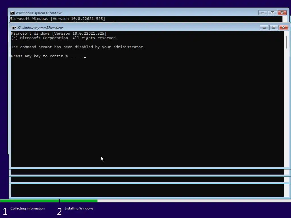Click front window 'Microsoft Windows [Version 10.0.22621.525]' text
The width and height of the screenshot is (291, 218).
point(59,33)
